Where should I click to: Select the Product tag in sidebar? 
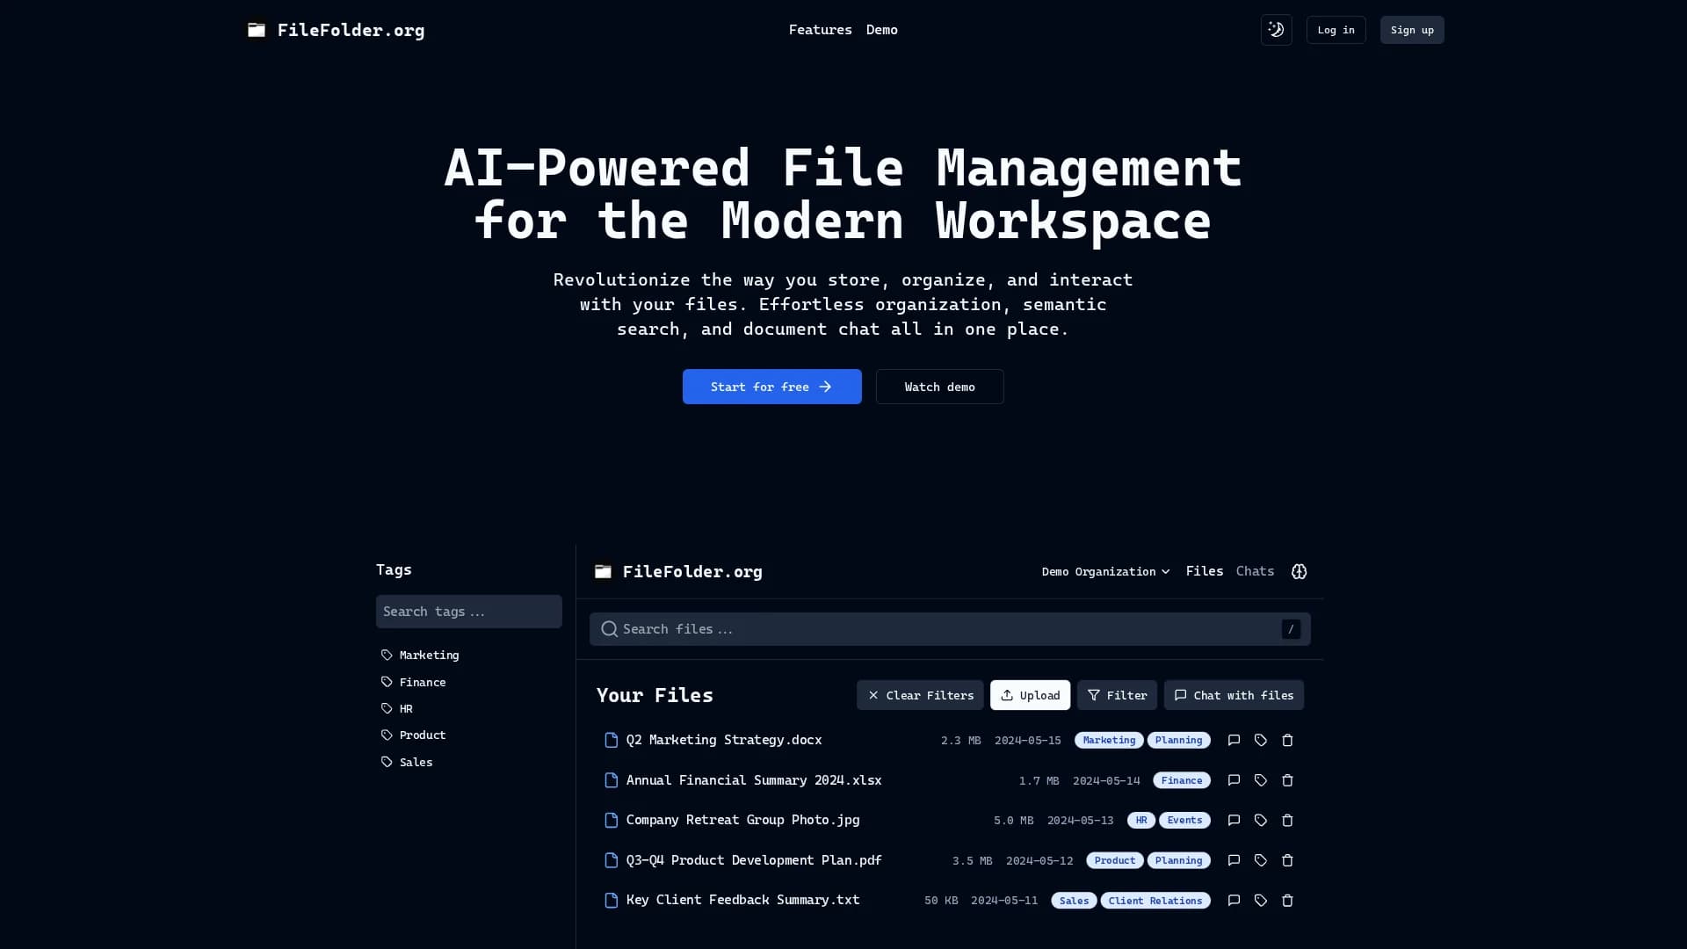413,735
